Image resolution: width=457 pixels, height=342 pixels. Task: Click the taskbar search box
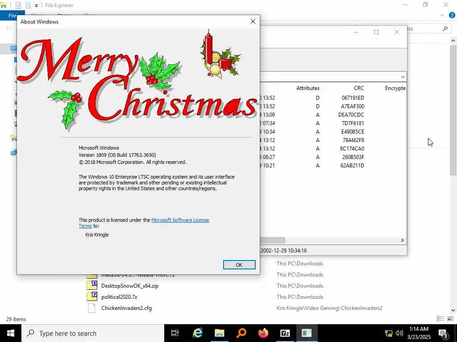coord(93,333)
